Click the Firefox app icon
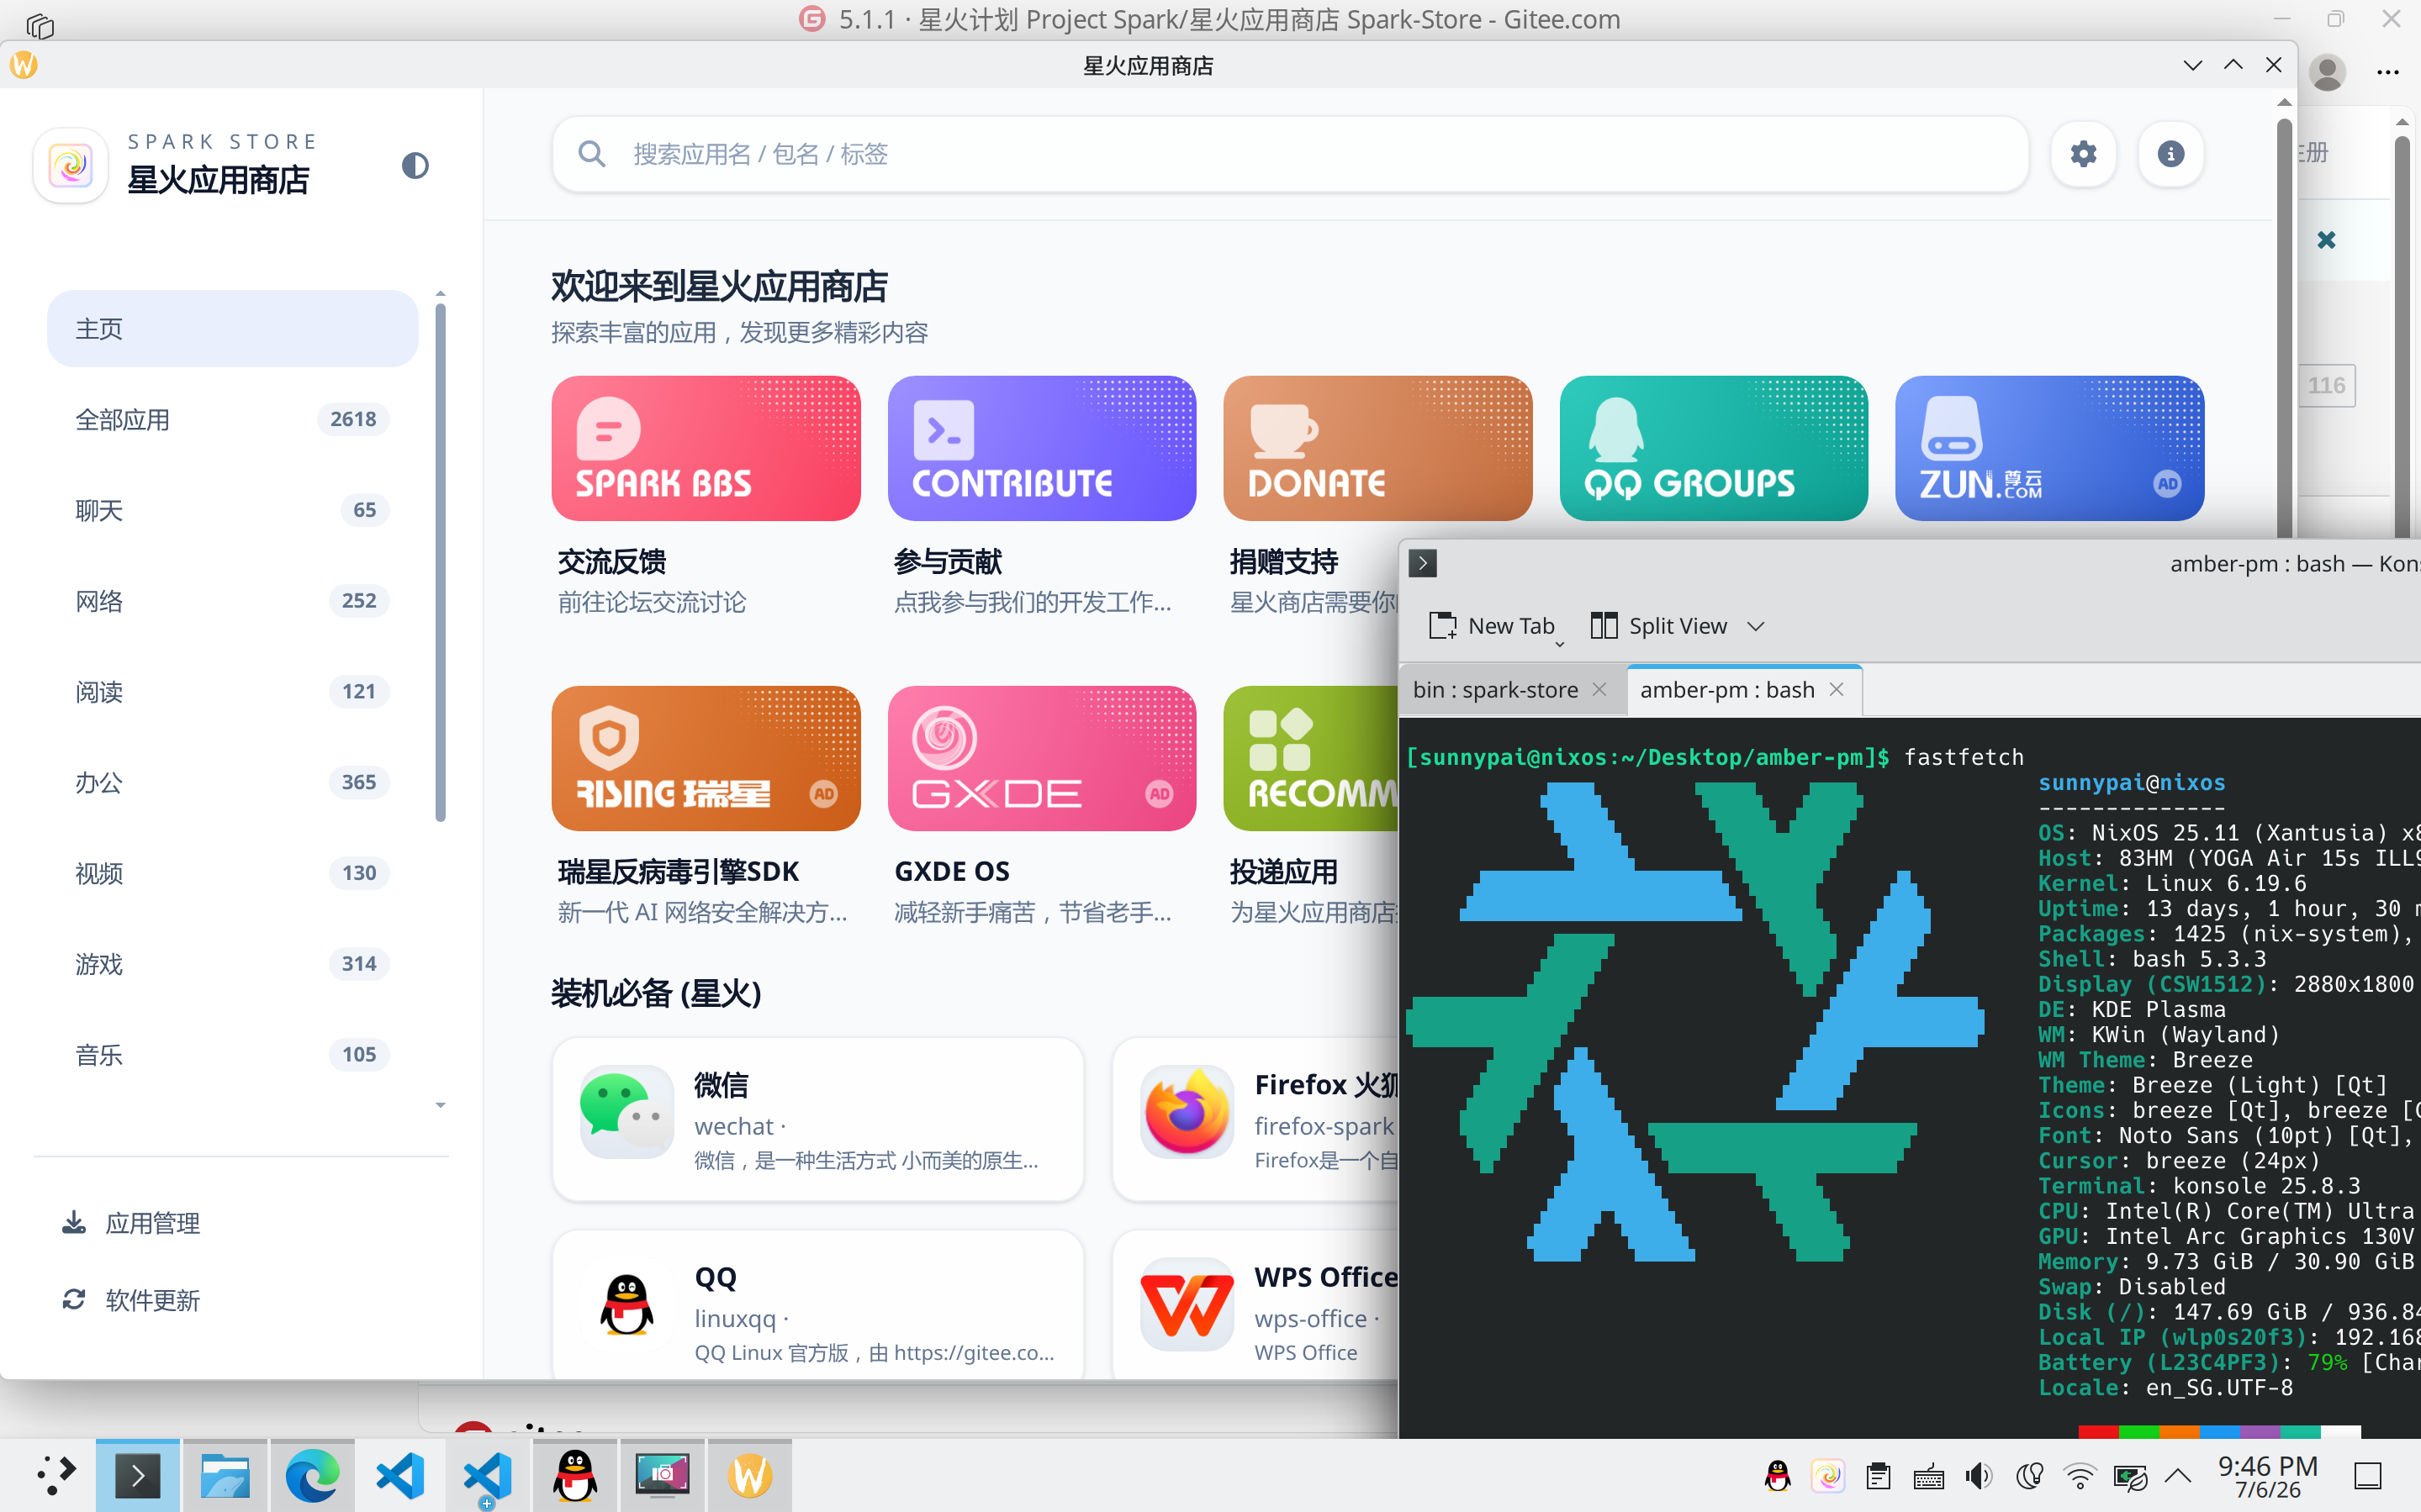This screenshot has width=2421, height=1512. coord(1187,1112)
